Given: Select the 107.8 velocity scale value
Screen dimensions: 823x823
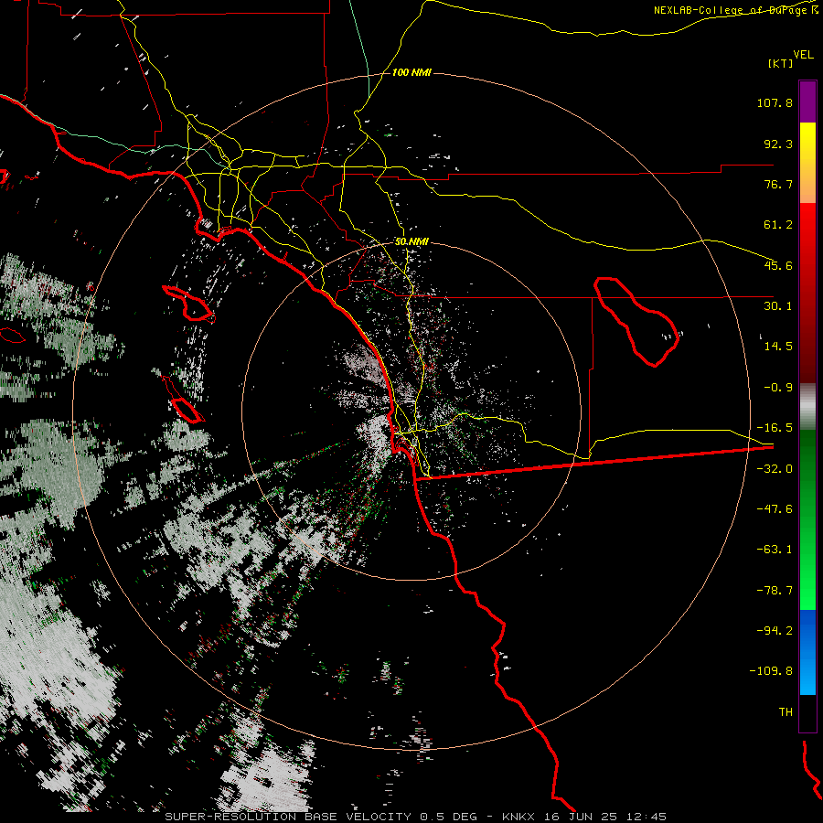Looking at the screenshot, I should [x=775, y=102].
